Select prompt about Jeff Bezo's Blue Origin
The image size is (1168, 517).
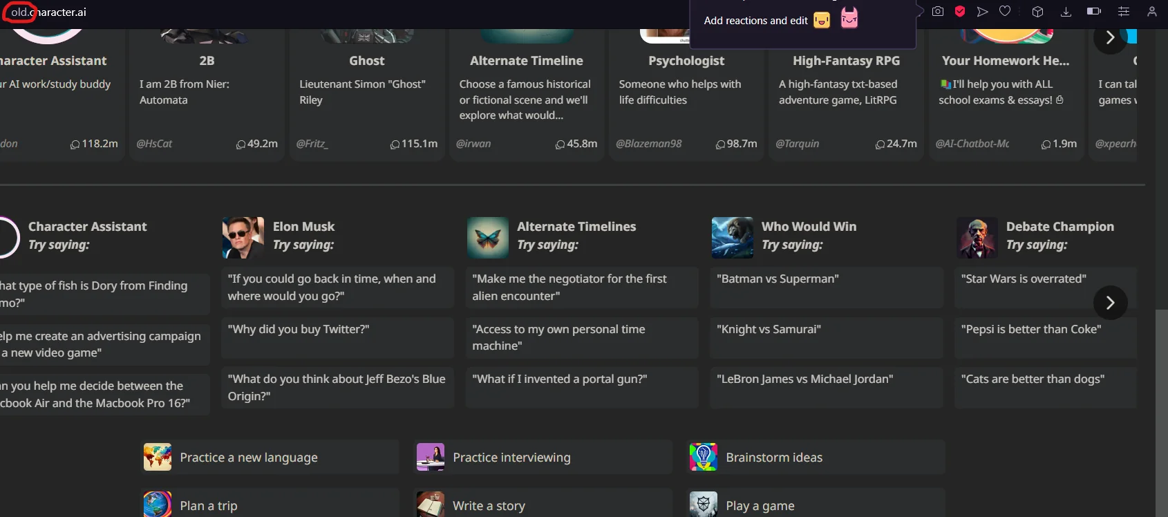pyautogui.click(x=337, y=388)
